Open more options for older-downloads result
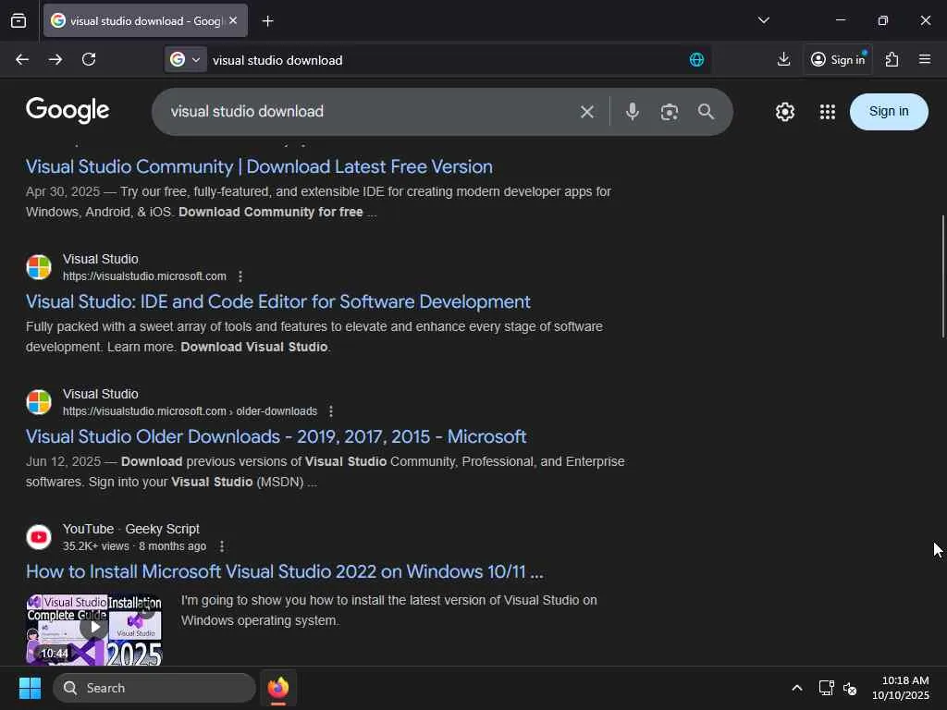947x710 pixels. click(x=330, y=411)
